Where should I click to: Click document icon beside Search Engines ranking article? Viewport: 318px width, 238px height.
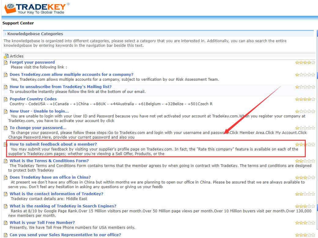coord(6,206)
